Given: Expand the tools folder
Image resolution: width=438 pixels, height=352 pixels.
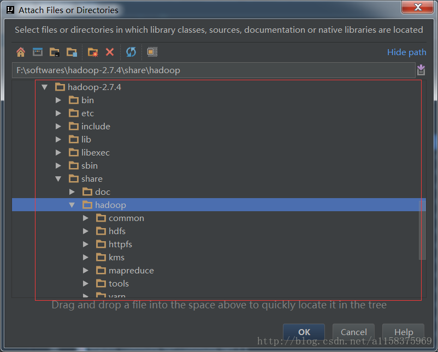Looking at the screenshot, I should tap(86, 284).
